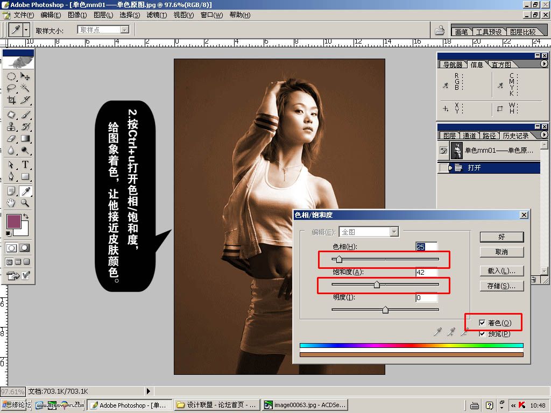
Task: Select the Zoom magnifier tool
Action: (x=25, y=203)
